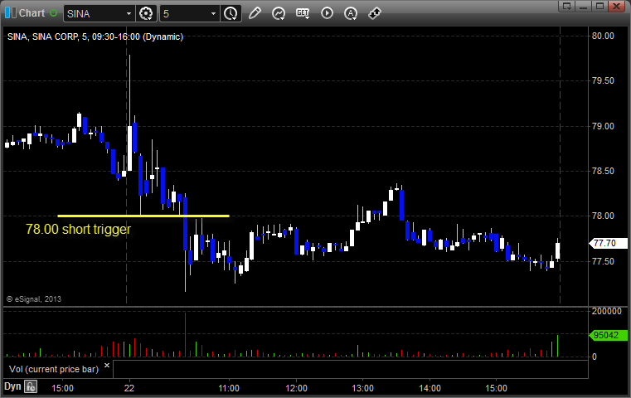The width and height of the screenshot is (631, 398).
Task: Click the trade arrows icon in toolbar
Action: pyautogui.click(x=375, y=13)
